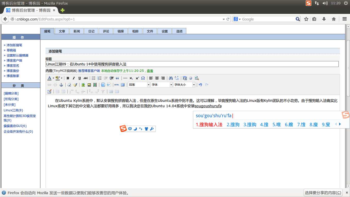The height and width of the screenshot is (197, 350).
Task: Open the URL bar history dropdown arrow
Action: pos(223,19)
